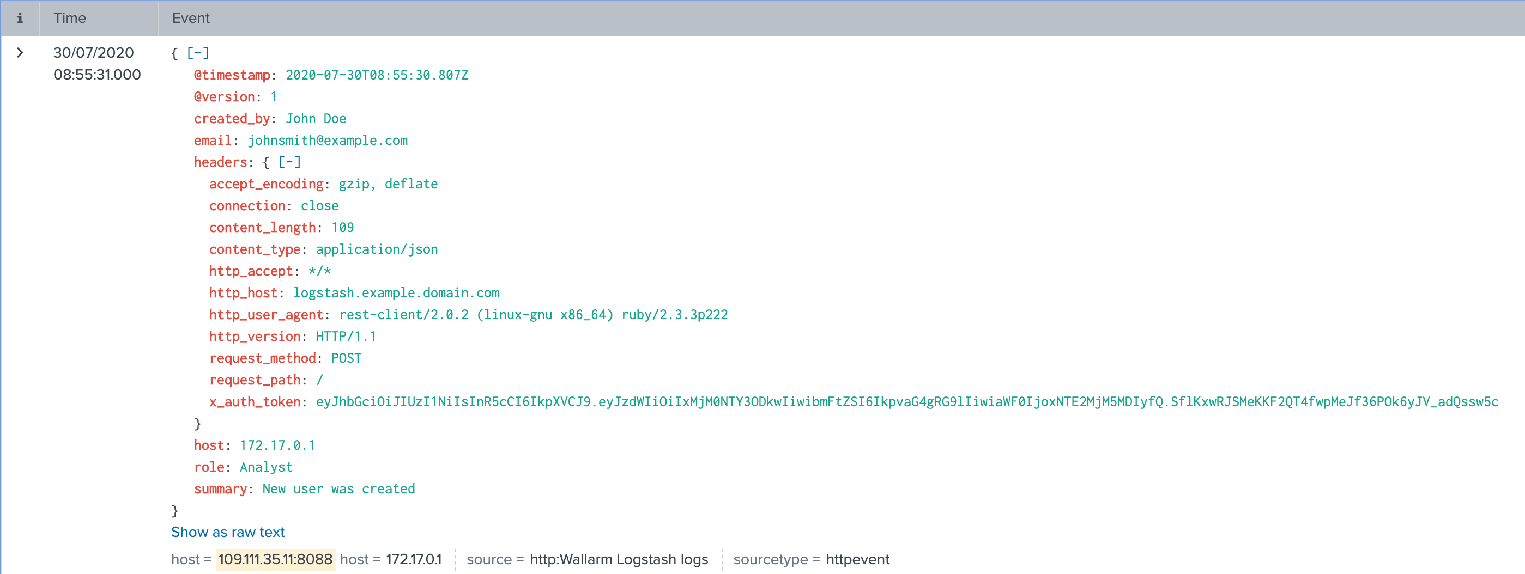Image resolution: width=1525 pixels, height=574 pixels.
Task: Click the Time column header
Action: coord(70,18)
